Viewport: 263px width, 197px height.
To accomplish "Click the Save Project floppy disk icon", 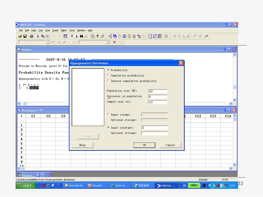I will pyautogui.click(x=25, y=36).
